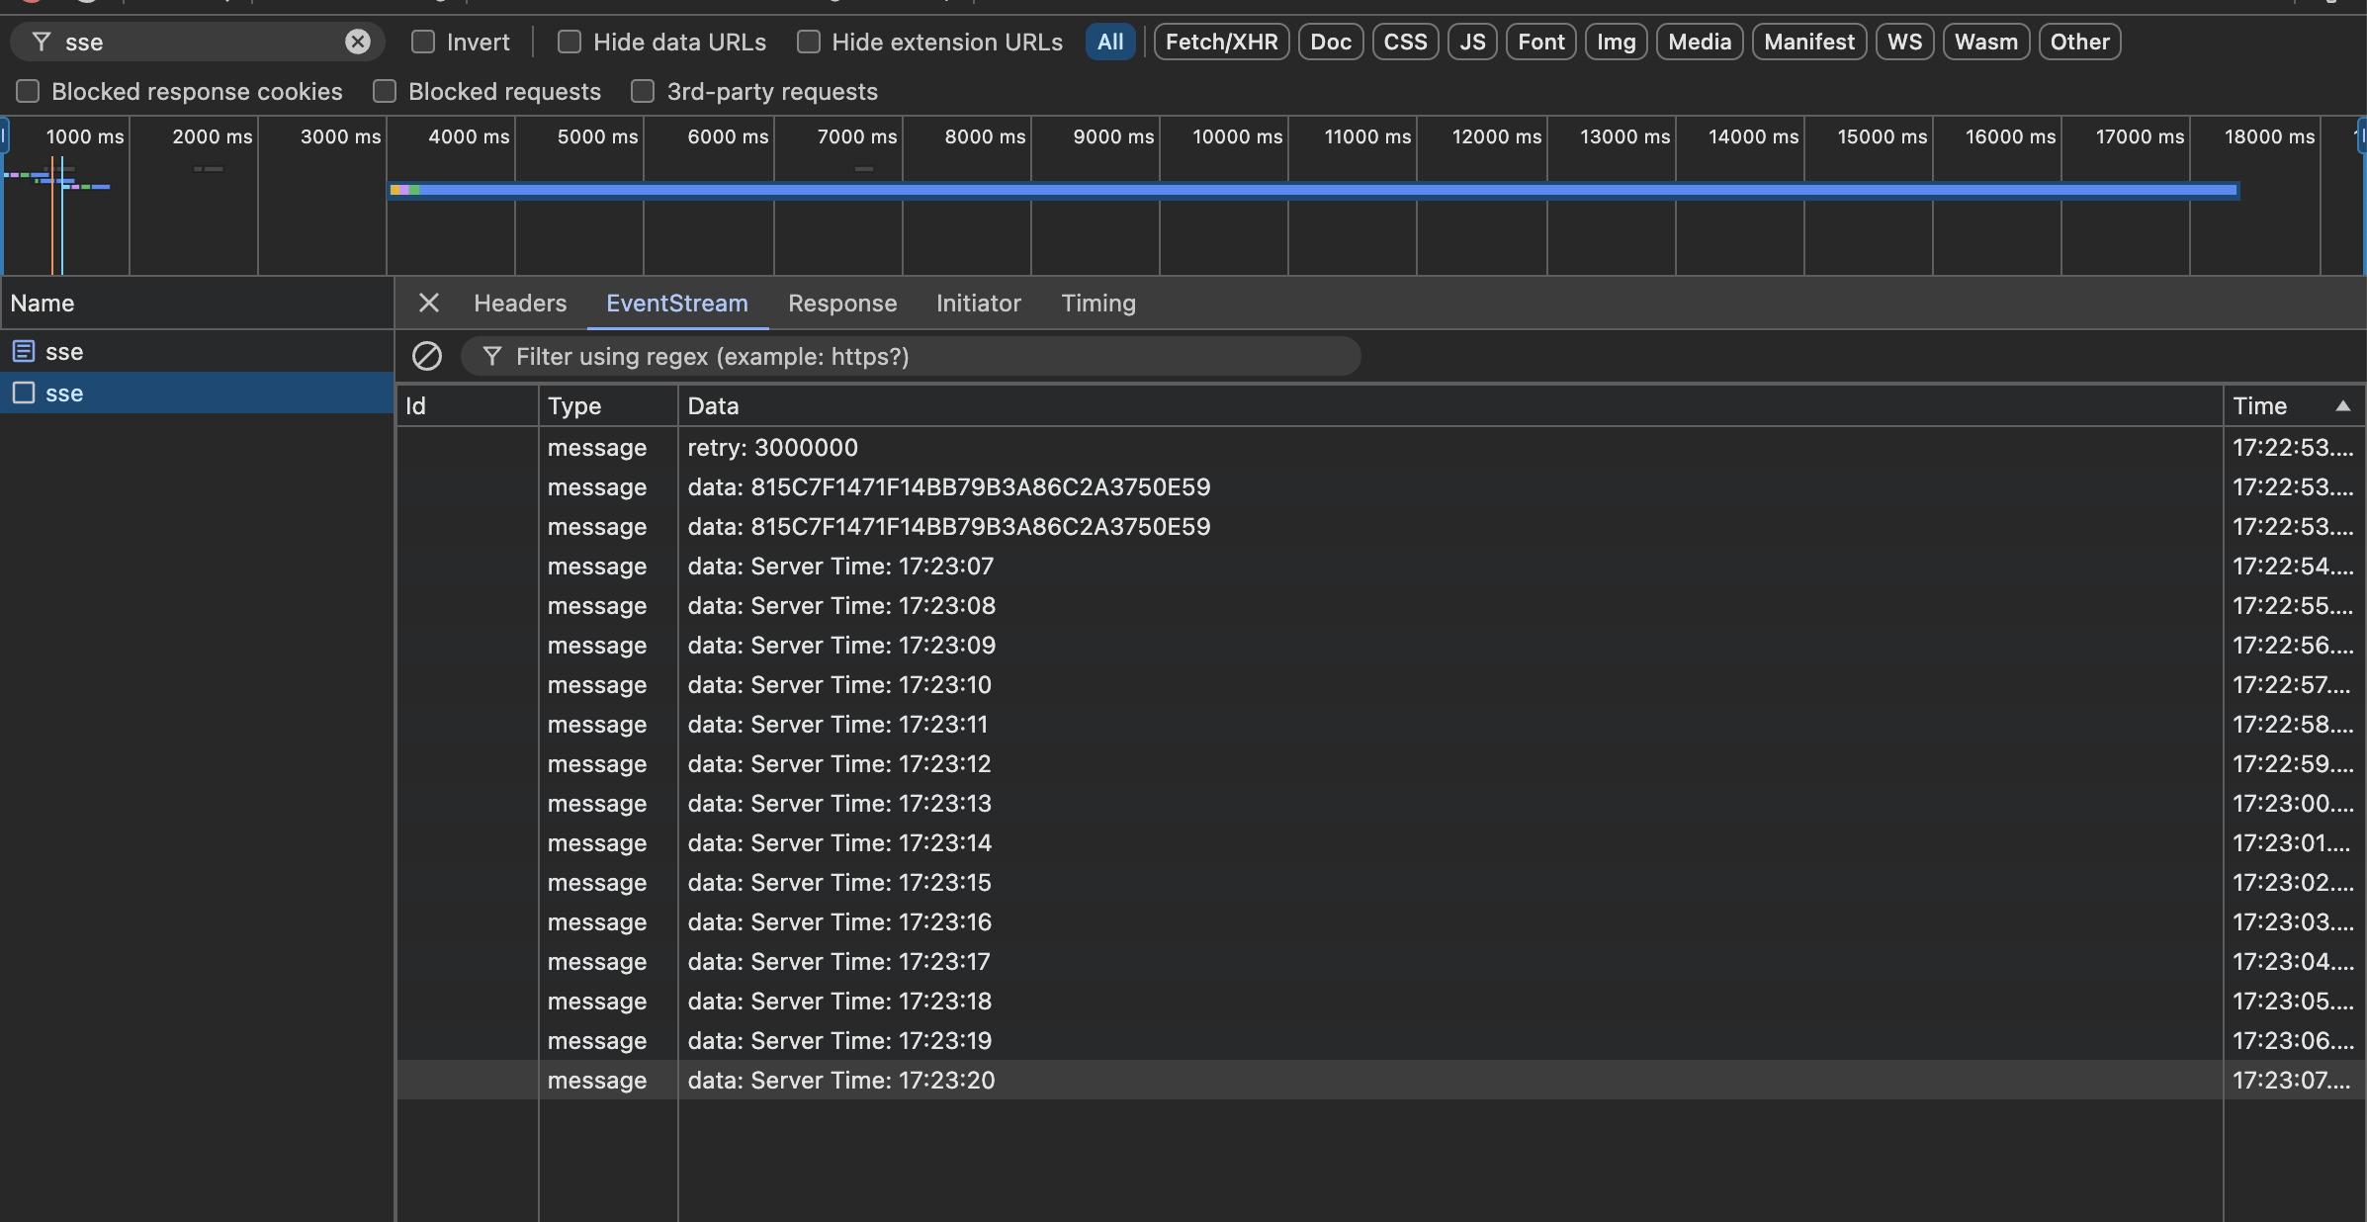Click the blue waterfall bar of the sse request
Image resolution: width=2367 pixels, height=1222 pixels.
(1285, 188)
